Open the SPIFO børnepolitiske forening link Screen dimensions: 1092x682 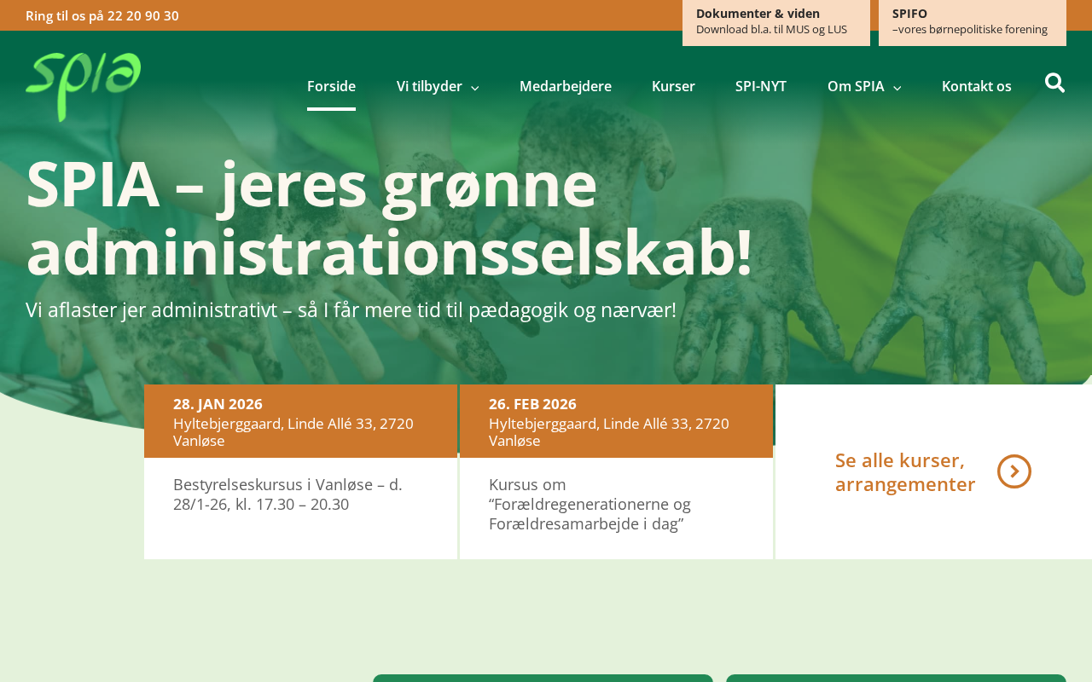pyautogui.click(x=973, y=21)
